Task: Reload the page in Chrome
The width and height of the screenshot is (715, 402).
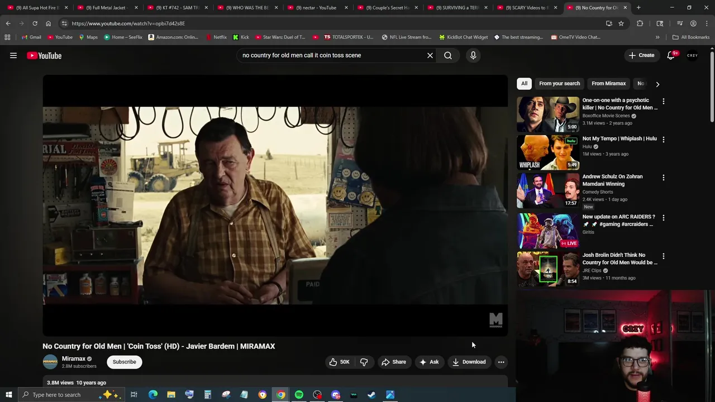Action: click(x=35, y=23)
